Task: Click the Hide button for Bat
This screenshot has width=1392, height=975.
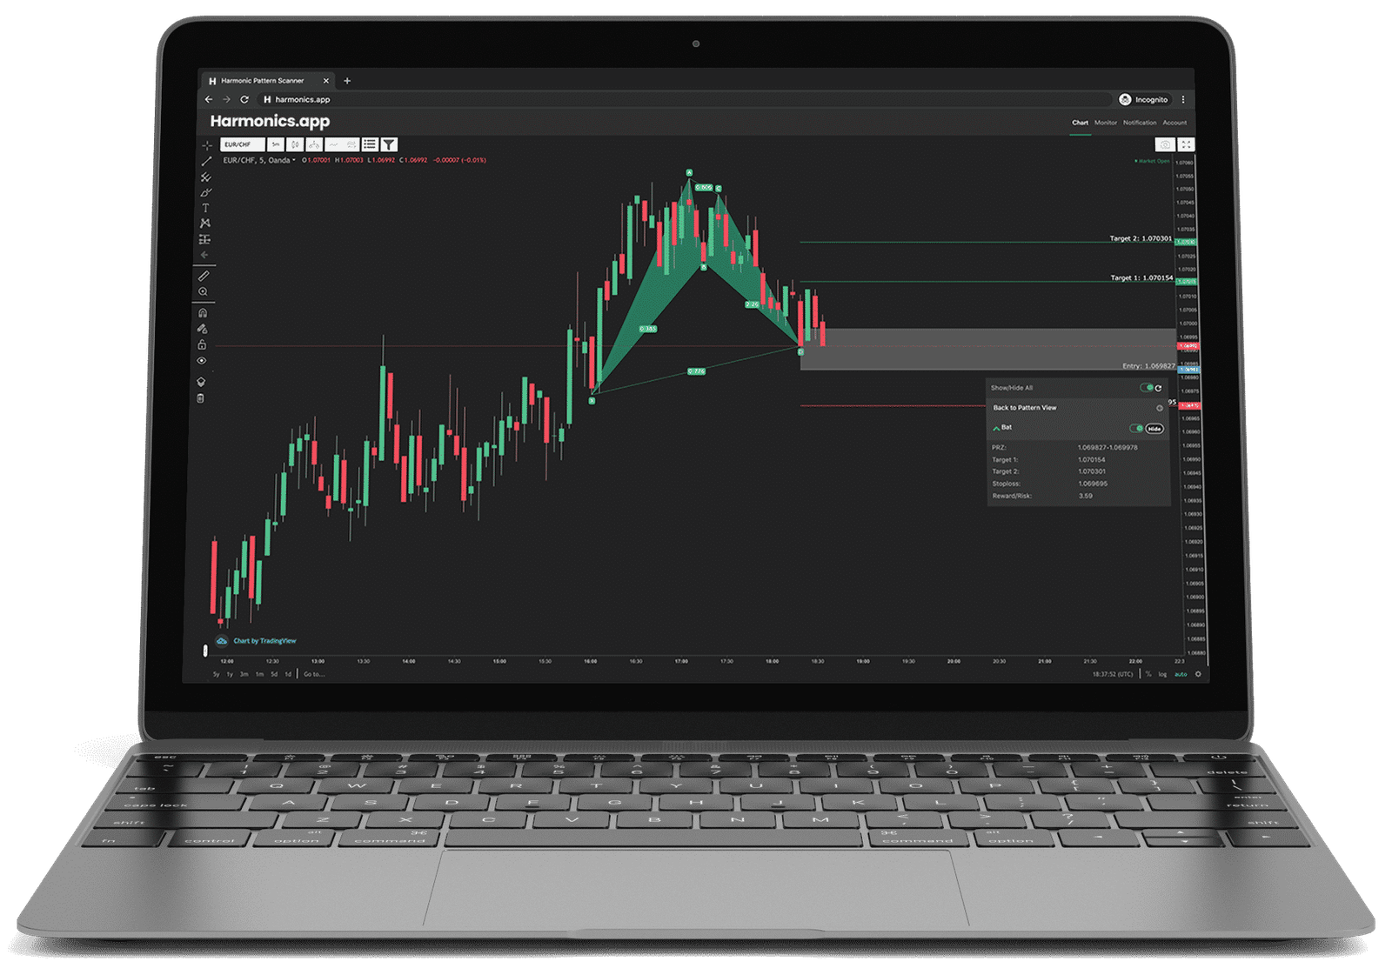Action: click(x=1154, y=428)
